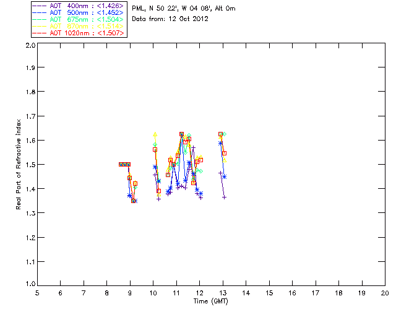Viewport: 396px width, 317px height.
Task: Click the 'Time (GMT)' x-axis title
Action: click(211, 302)
